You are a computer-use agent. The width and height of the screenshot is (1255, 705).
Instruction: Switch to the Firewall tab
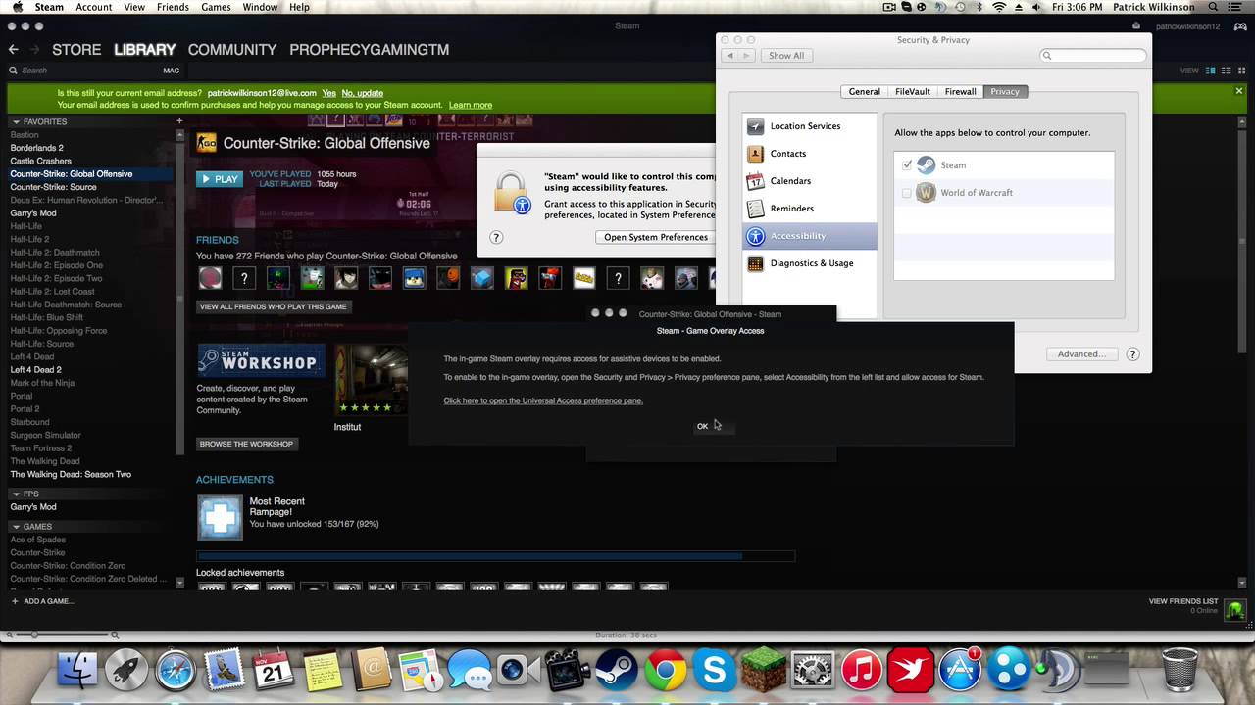[x=960, y=91]
